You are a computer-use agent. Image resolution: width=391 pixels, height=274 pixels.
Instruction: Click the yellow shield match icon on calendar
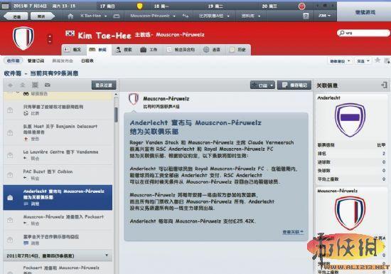[x=139, y=6]
